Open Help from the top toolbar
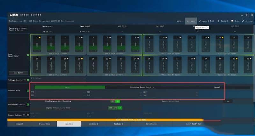The height and width of the screenshot is (136, 255). coord(235,21)
